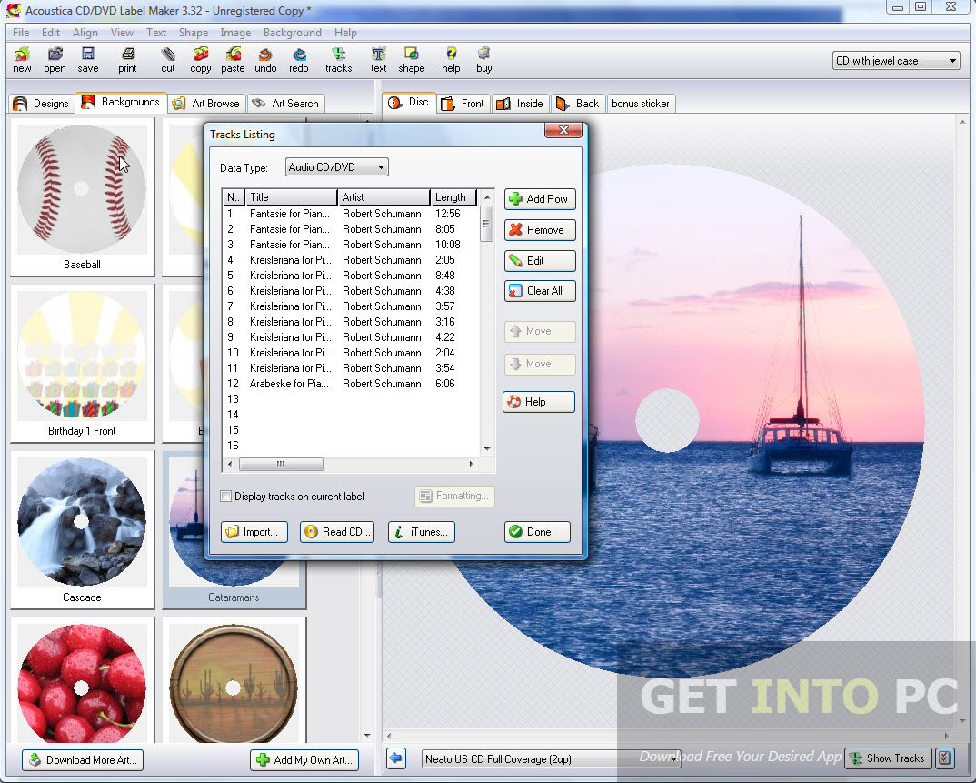Viewport: 976px width, 783px height.
Task: Add a row to the tracks list
Action: (x=540, y=199)
